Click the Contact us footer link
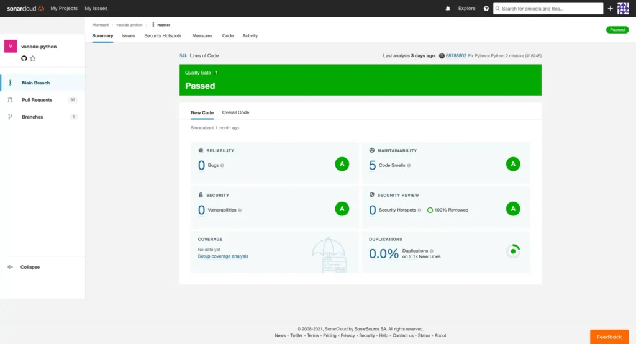This screenshot has width=636, height=344. point(402,336)
